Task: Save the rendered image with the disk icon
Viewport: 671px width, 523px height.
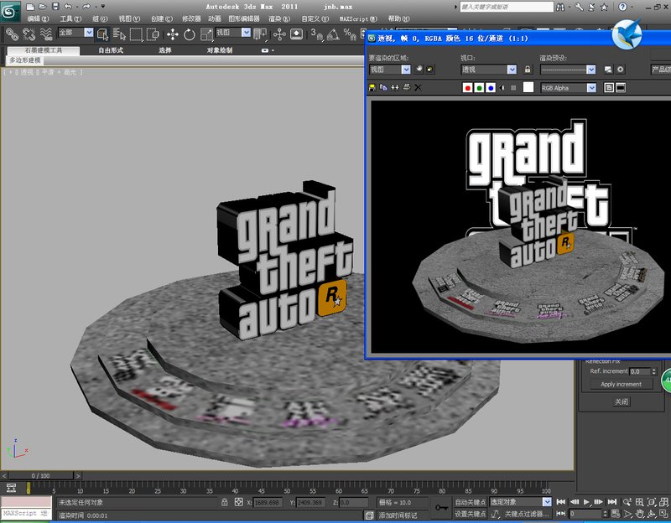Action: [x=372, y=88]
